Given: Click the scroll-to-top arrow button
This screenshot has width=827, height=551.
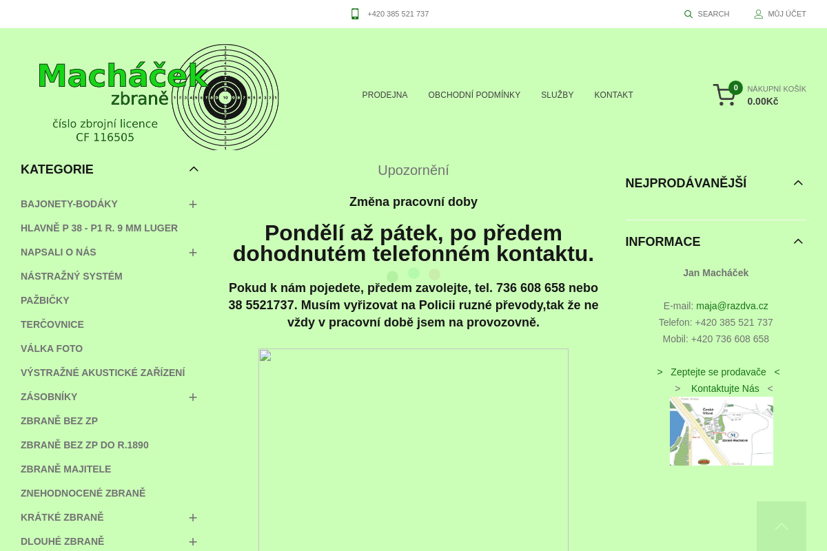Looking at the screenshot, I should 781,526.
